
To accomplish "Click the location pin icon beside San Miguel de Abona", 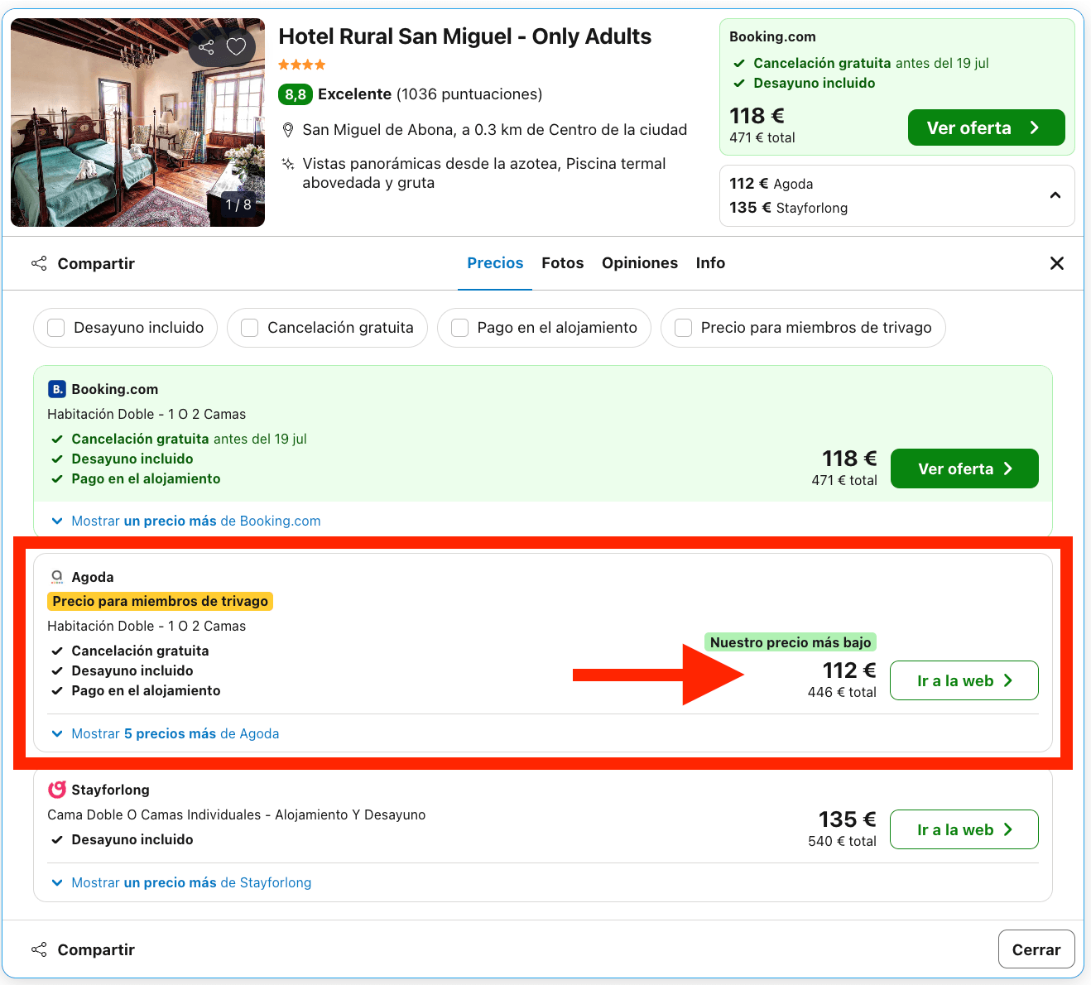I will tap(288, 130).
